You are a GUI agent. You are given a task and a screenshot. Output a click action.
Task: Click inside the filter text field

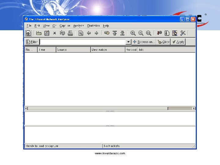point(82,42)
